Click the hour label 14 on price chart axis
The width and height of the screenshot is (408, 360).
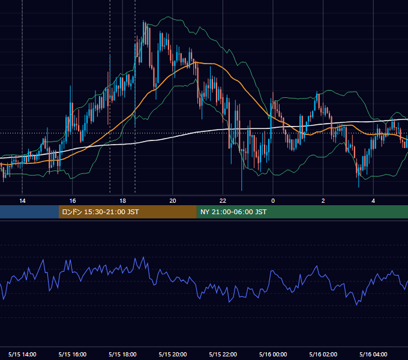click(22, 201)
